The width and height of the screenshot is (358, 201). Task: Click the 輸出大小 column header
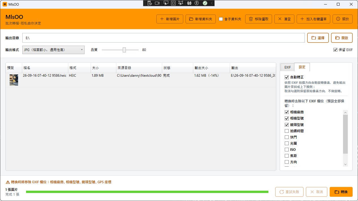[211, 68]
